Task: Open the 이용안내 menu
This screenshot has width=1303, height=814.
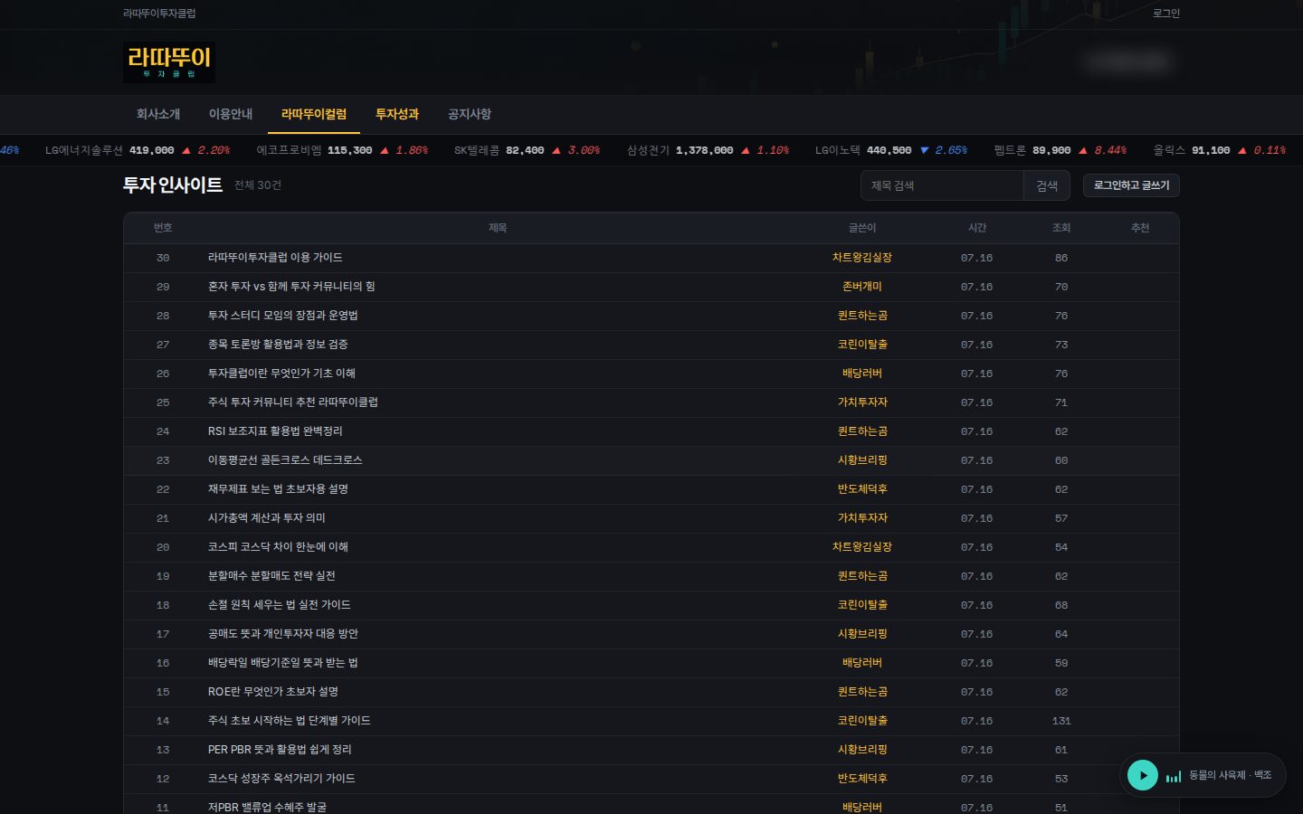Action: coord(231,114)
